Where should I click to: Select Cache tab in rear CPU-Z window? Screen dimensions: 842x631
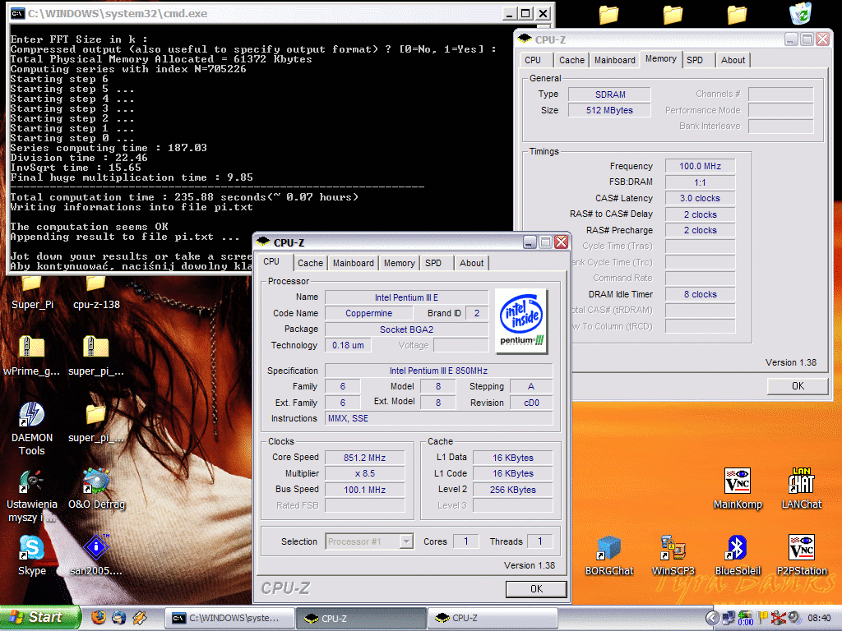pyautogui.click(x=571, y=60)
